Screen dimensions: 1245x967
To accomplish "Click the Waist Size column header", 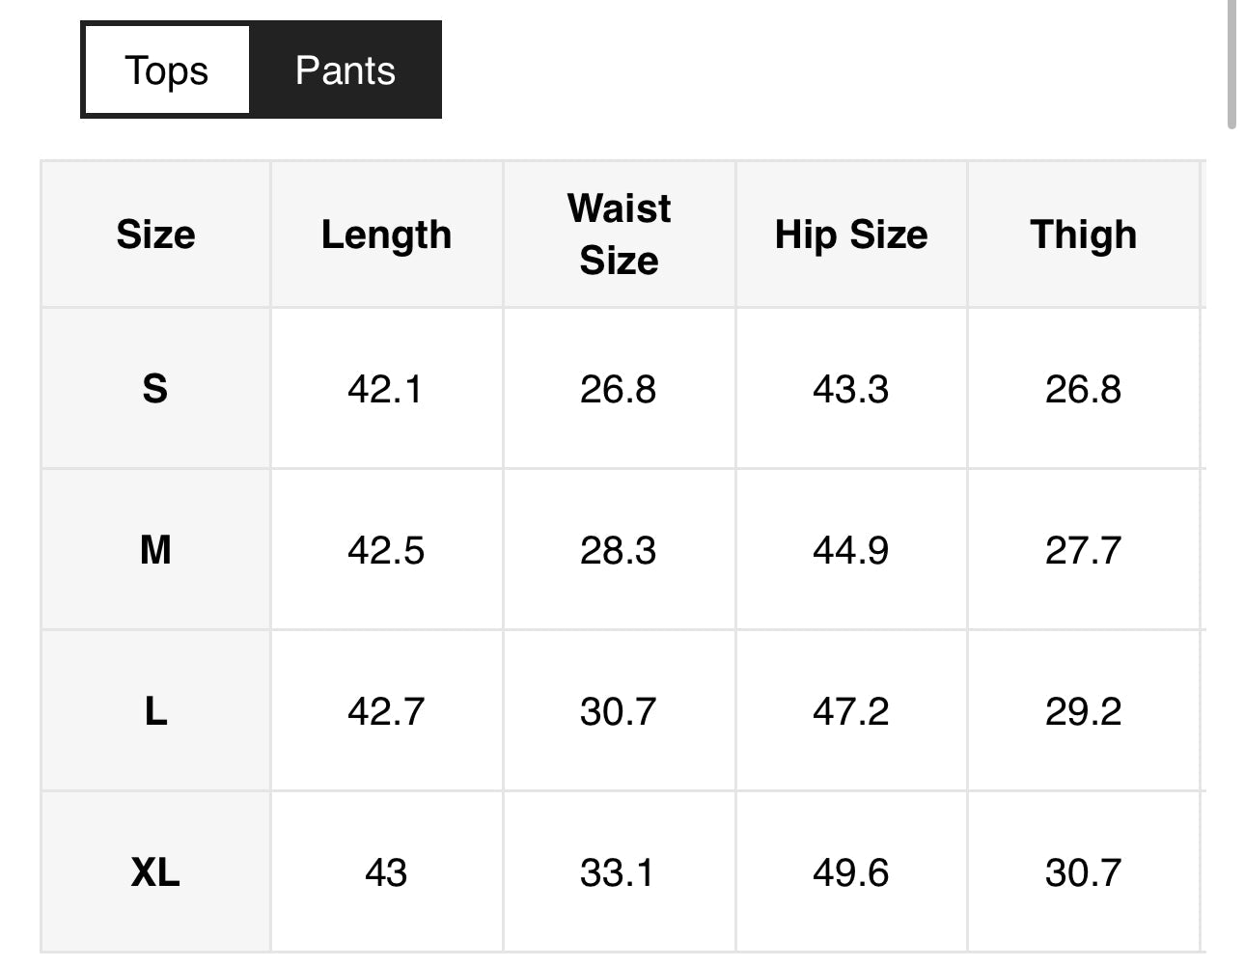I will (619, 235).
